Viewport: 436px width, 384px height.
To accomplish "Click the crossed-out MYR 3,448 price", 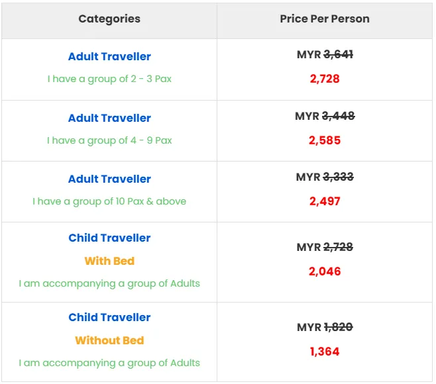I will (x=325, y=117).
